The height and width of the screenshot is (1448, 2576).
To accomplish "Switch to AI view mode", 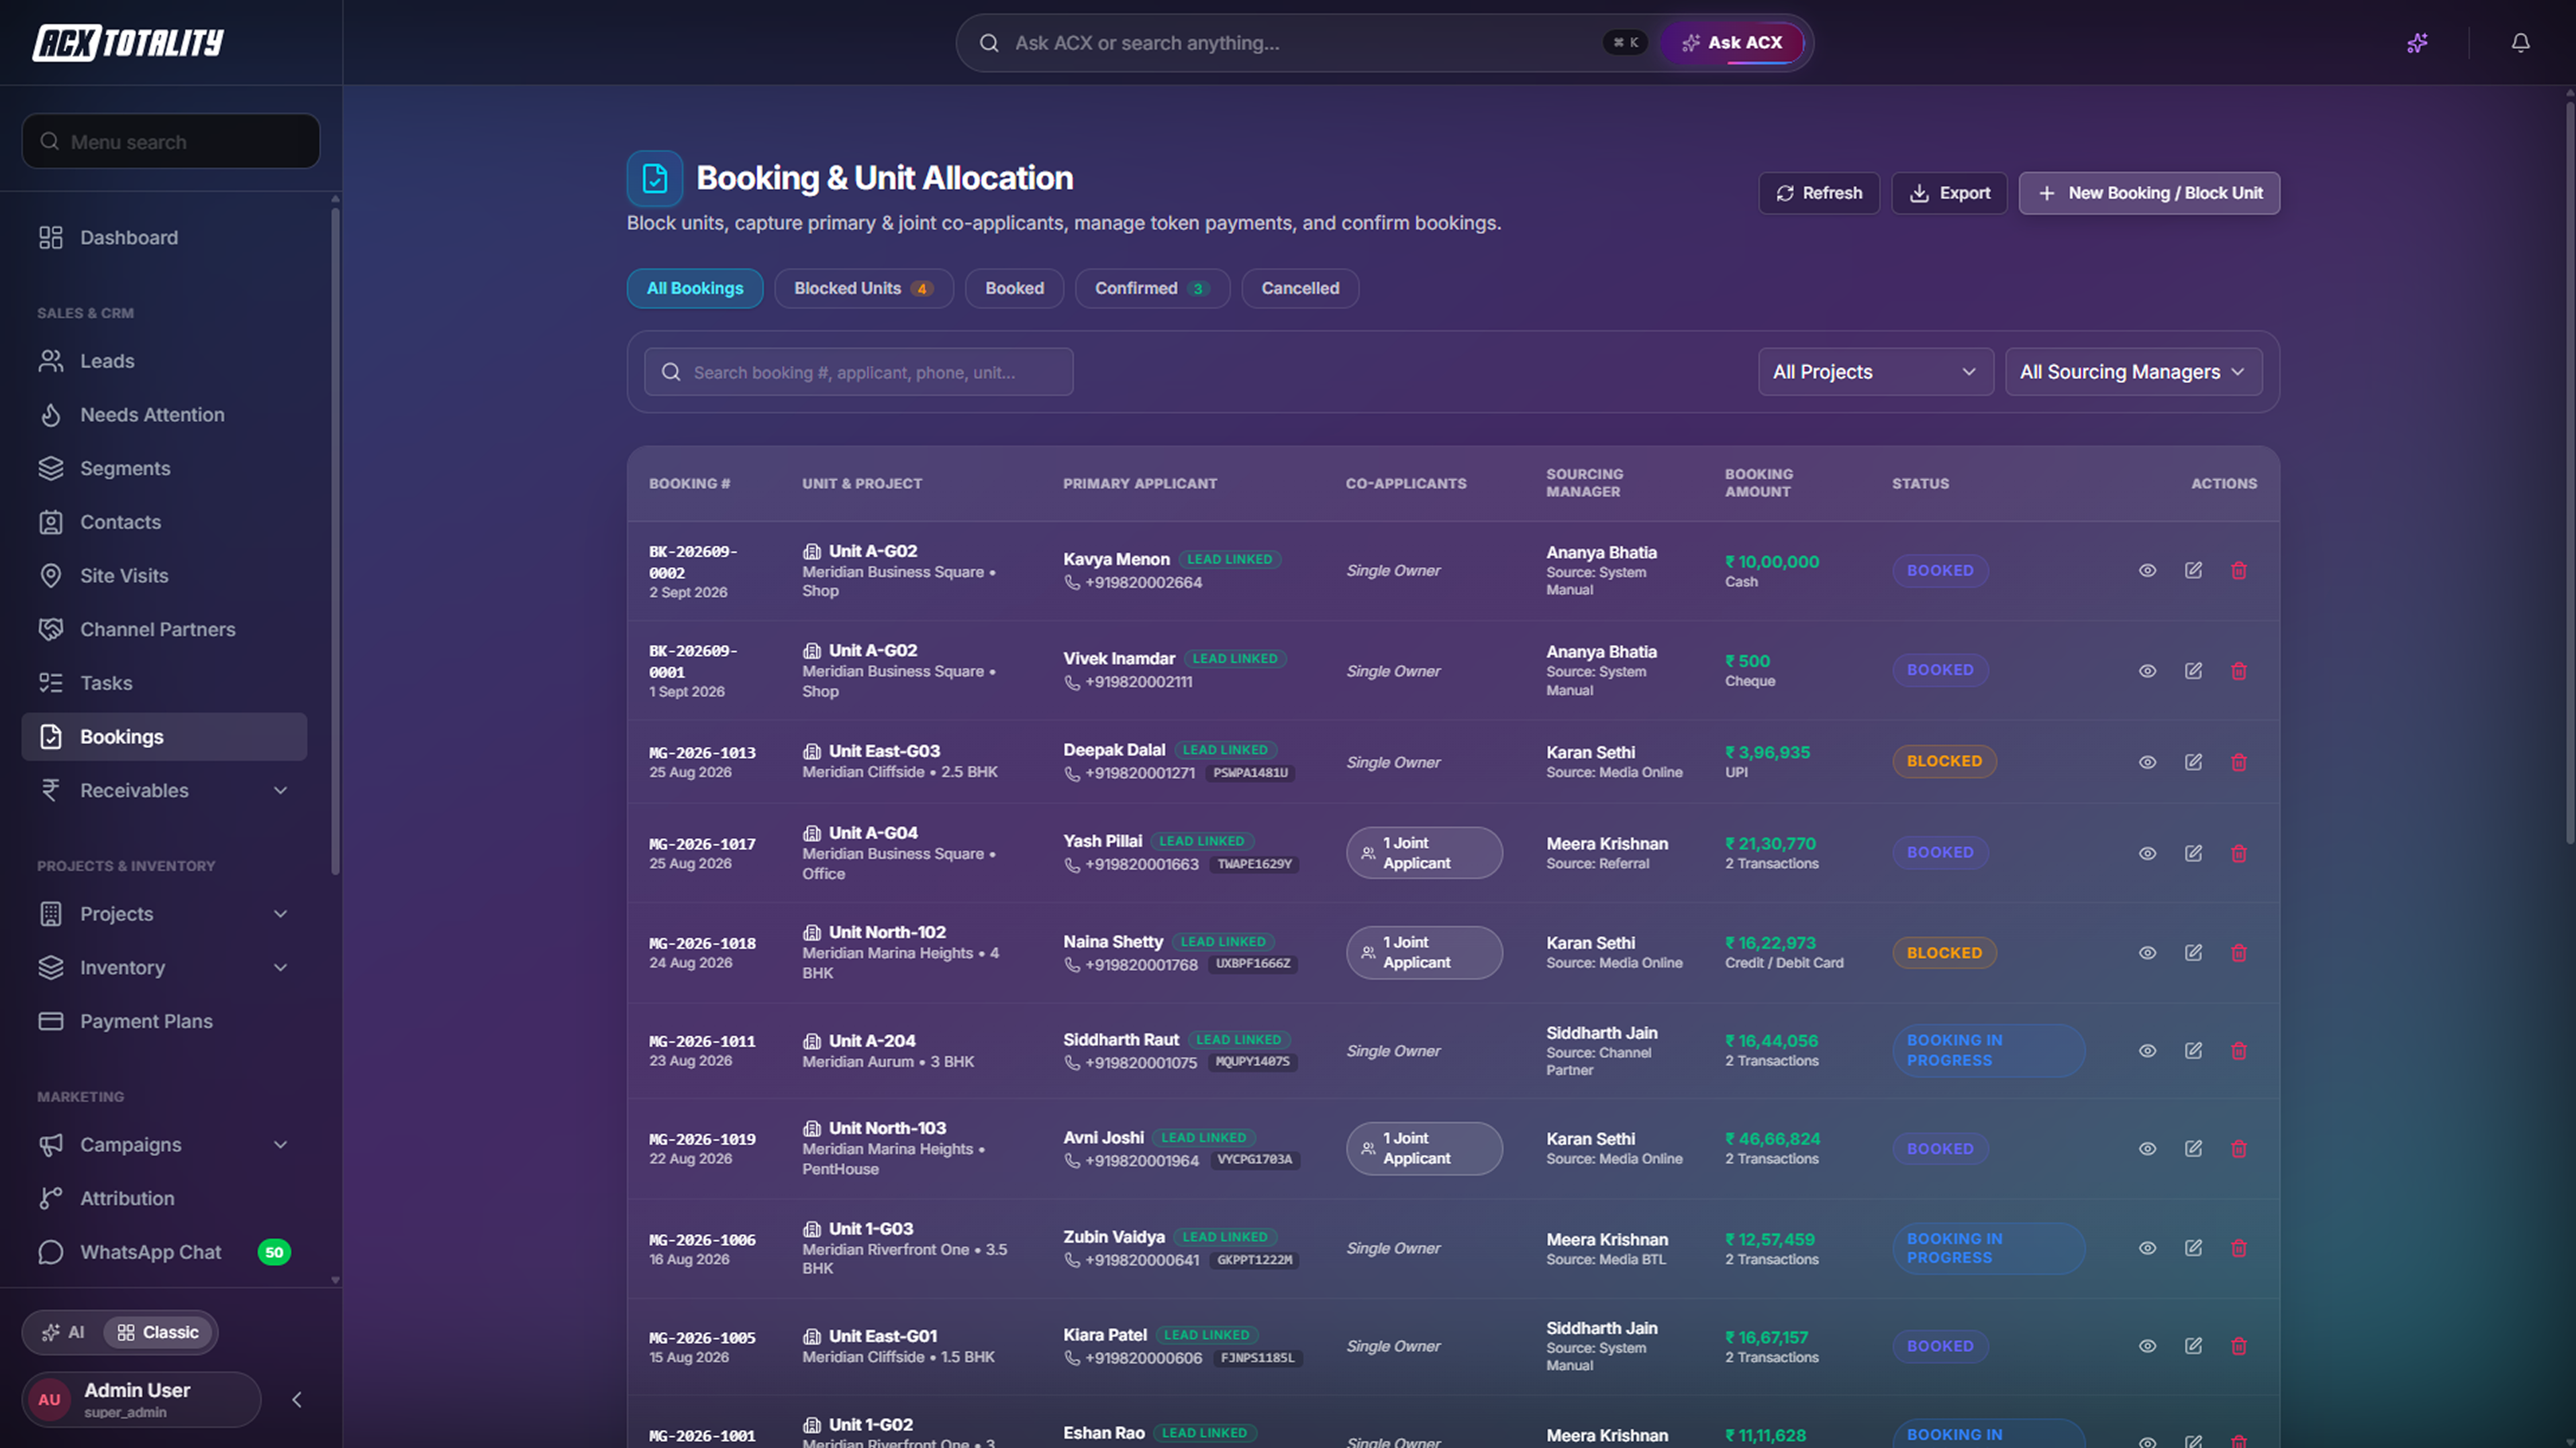I will [63, 1332].
